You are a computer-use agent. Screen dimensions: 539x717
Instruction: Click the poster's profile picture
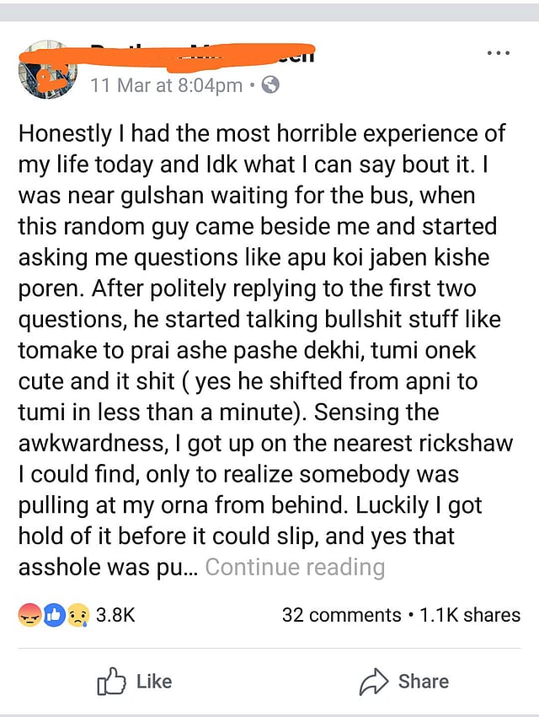(x=47, y=69)
